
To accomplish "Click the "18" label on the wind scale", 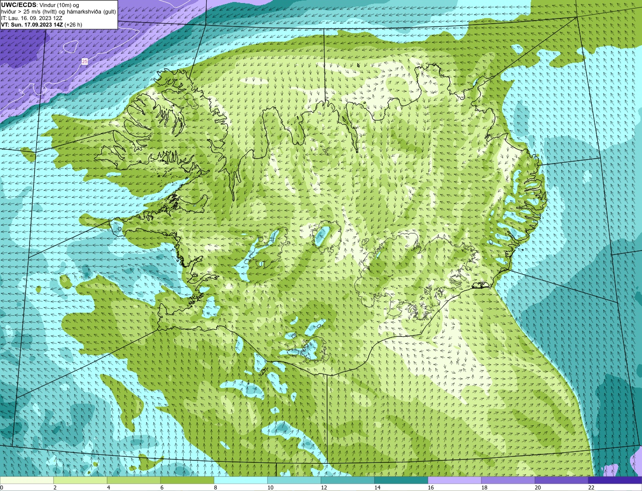I will (485, 487).
